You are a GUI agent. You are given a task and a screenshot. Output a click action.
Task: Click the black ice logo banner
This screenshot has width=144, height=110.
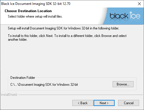click(123, 16)
